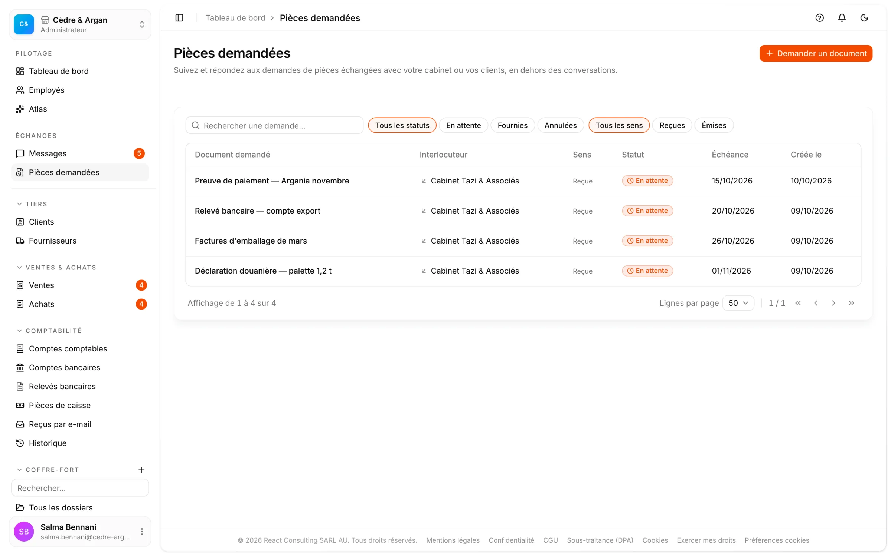Image resolution: width=891 pixels, height=556 pixels.
Task: Filter by Annulées status
Action: (x=560, y=125)
